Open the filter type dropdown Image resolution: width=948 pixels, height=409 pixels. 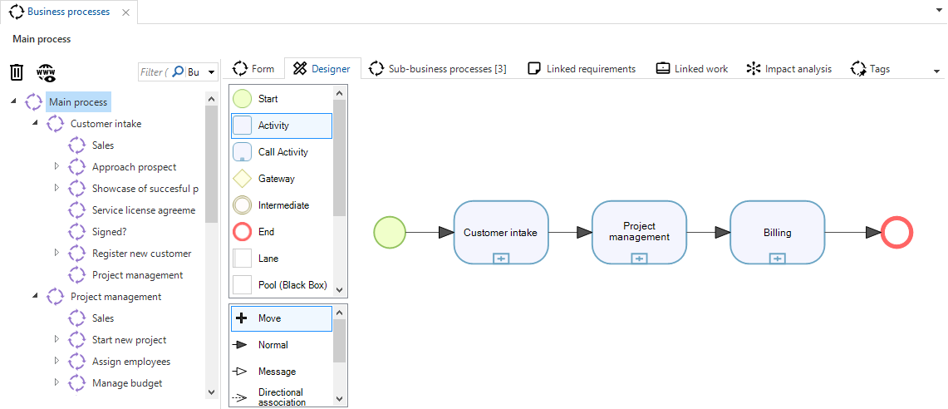pos(211,72)
